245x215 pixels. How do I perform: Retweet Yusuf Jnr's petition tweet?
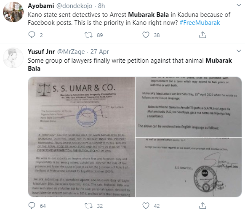(x=88, y=206)
